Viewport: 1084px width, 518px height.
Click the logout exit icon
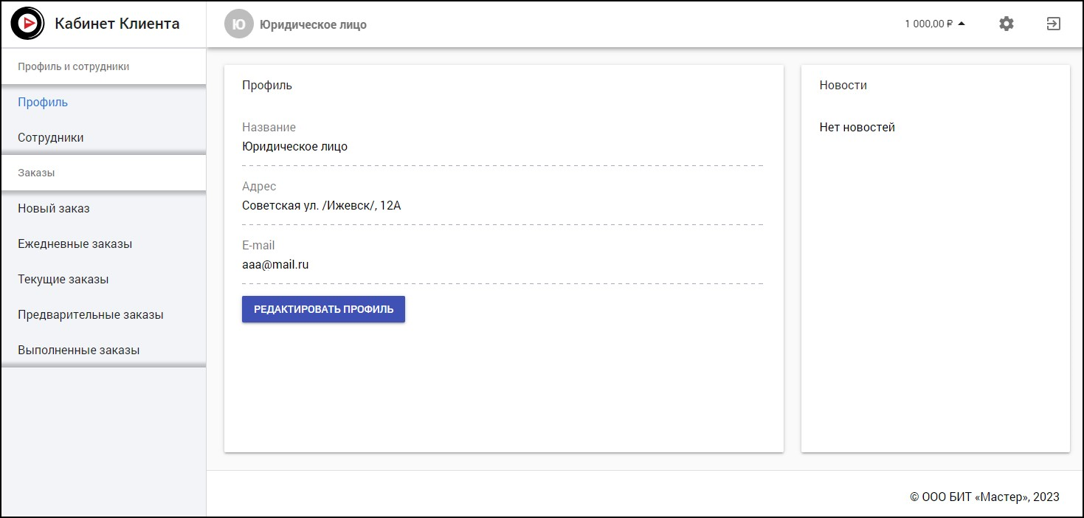pyautogui.click(x=1053, y=24)
